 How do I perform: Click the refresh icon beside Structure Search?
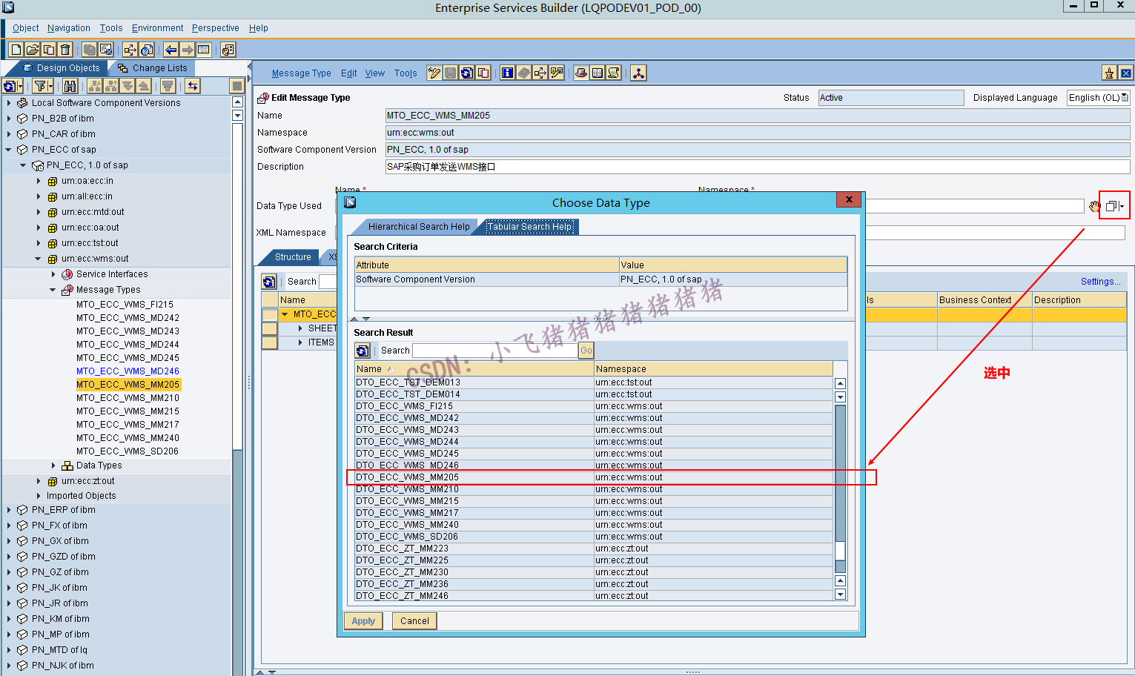click(x=269, y=282)
